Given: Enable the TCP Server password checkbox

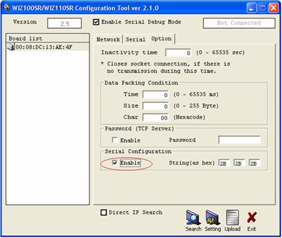Looking at the screenshot, I should click(115, 140).
